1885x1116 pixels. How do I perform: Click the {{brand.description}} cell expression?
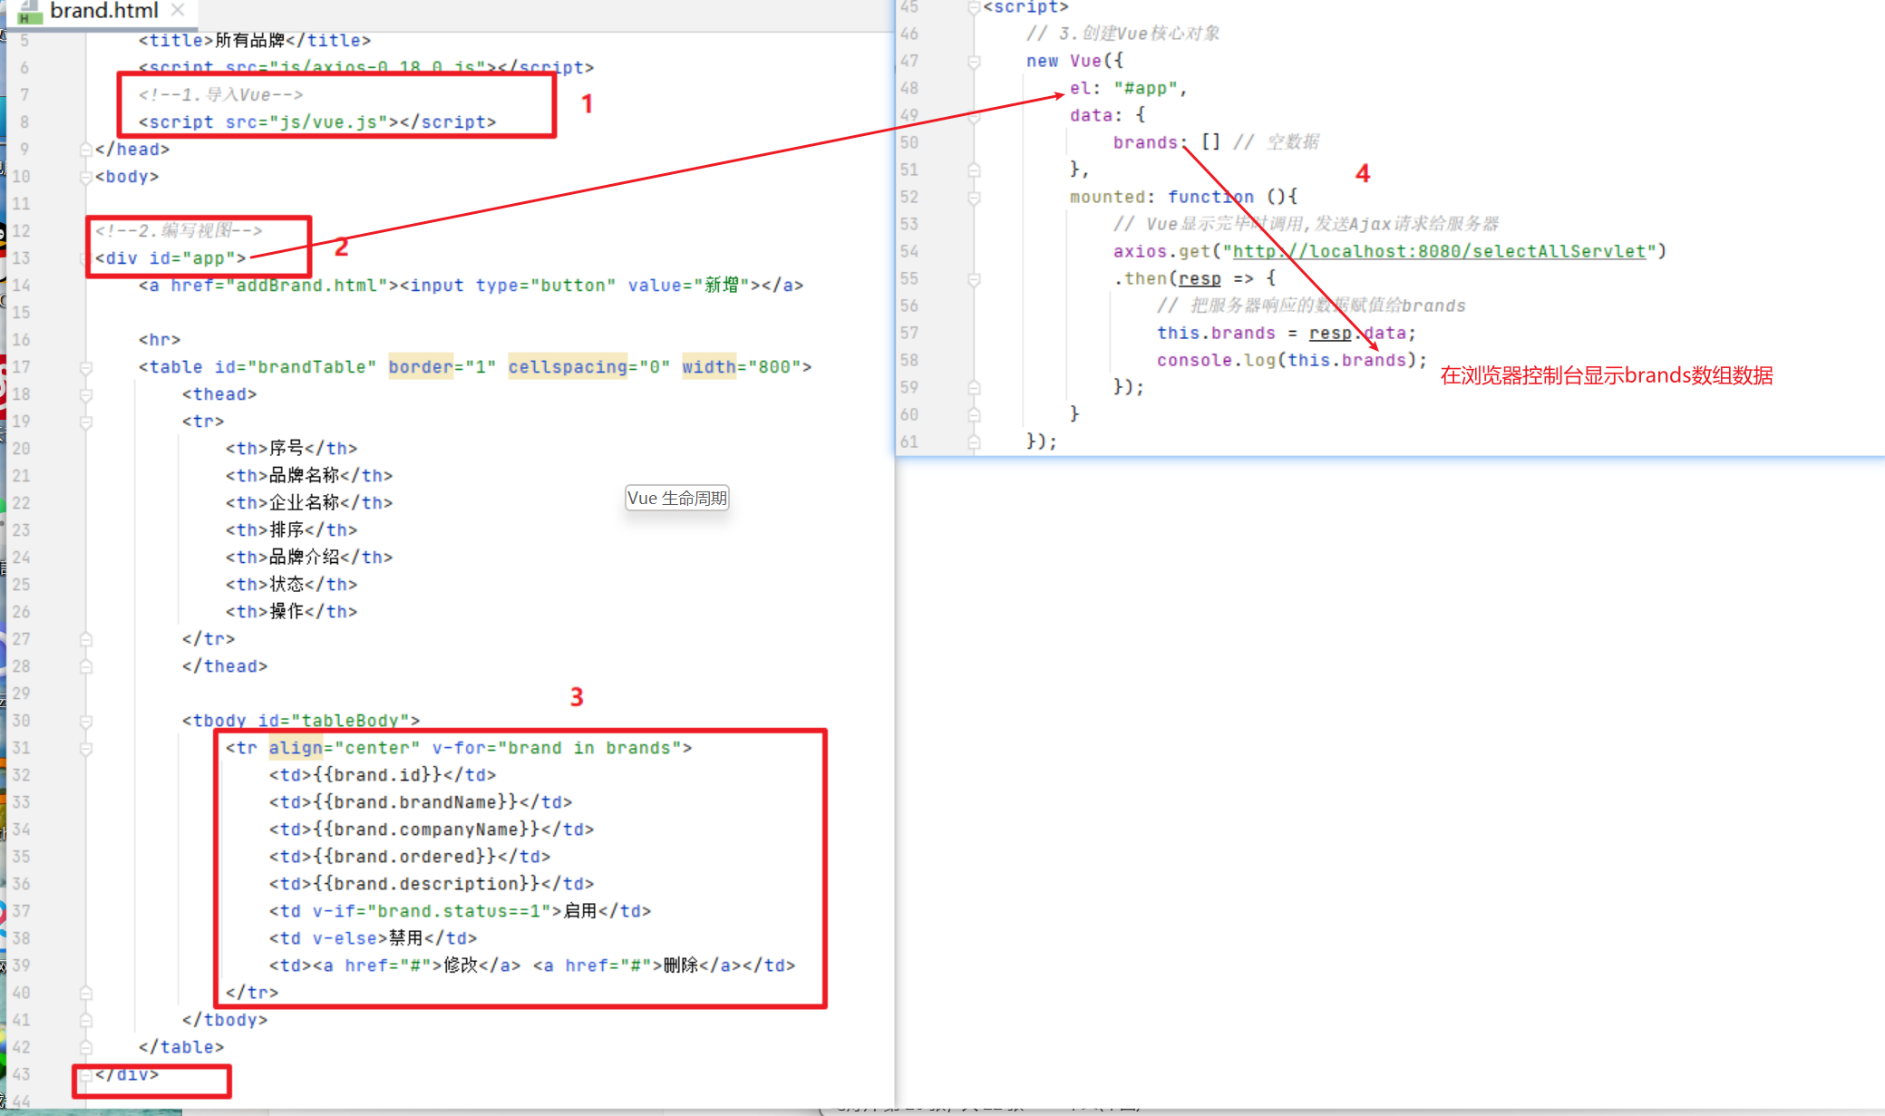pyautogui.click(x=426, y=884)
